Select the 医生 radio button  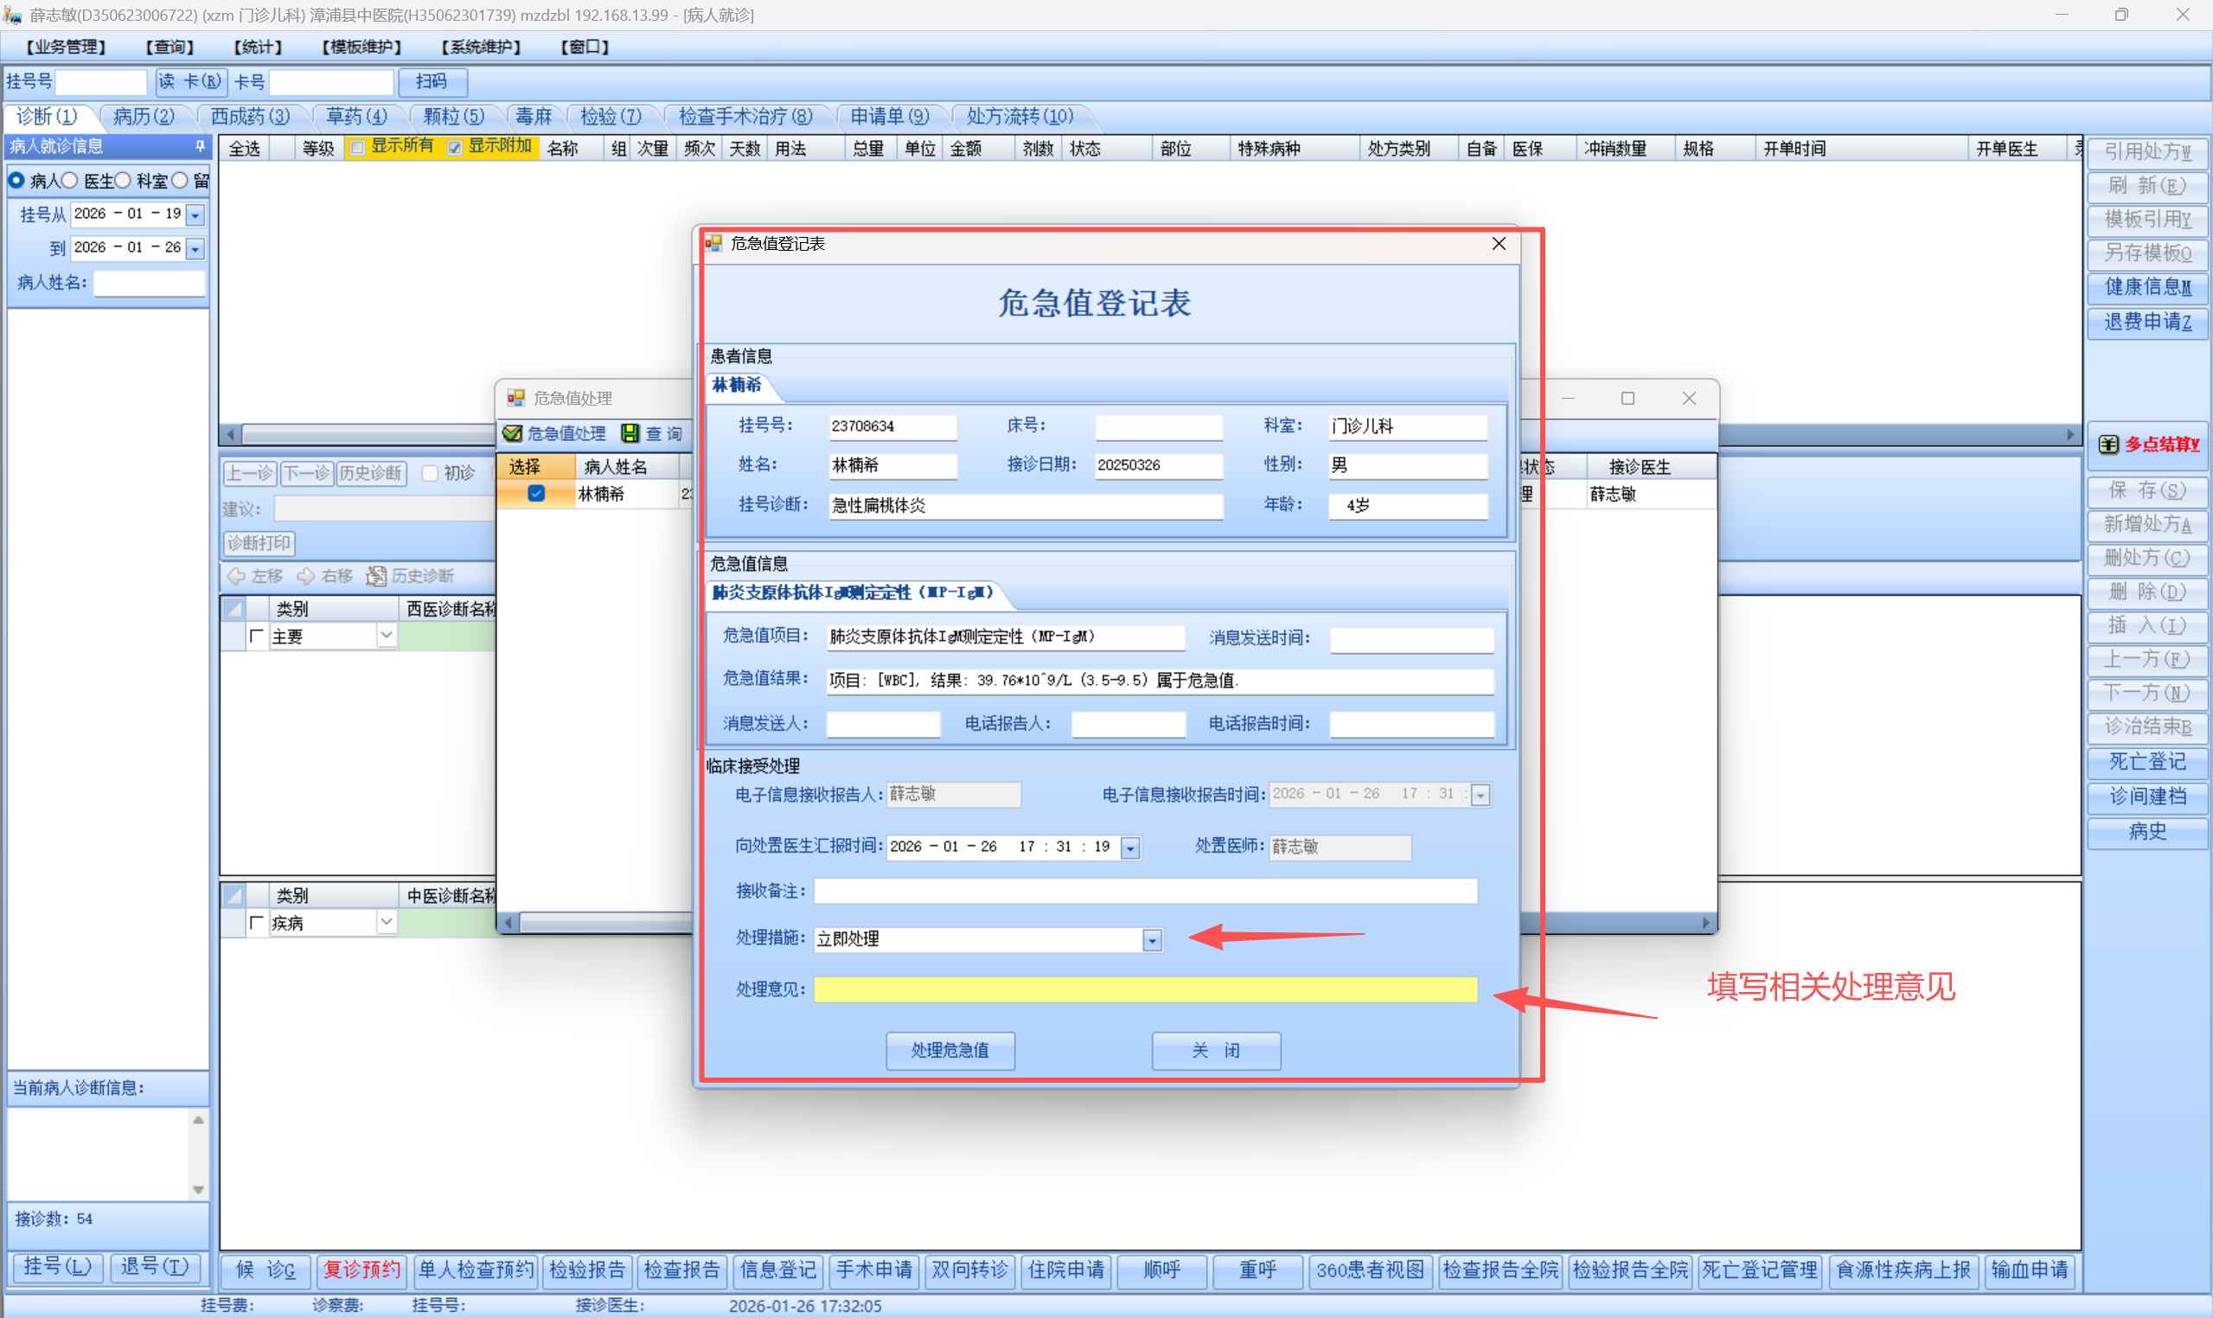pos(69,180)
